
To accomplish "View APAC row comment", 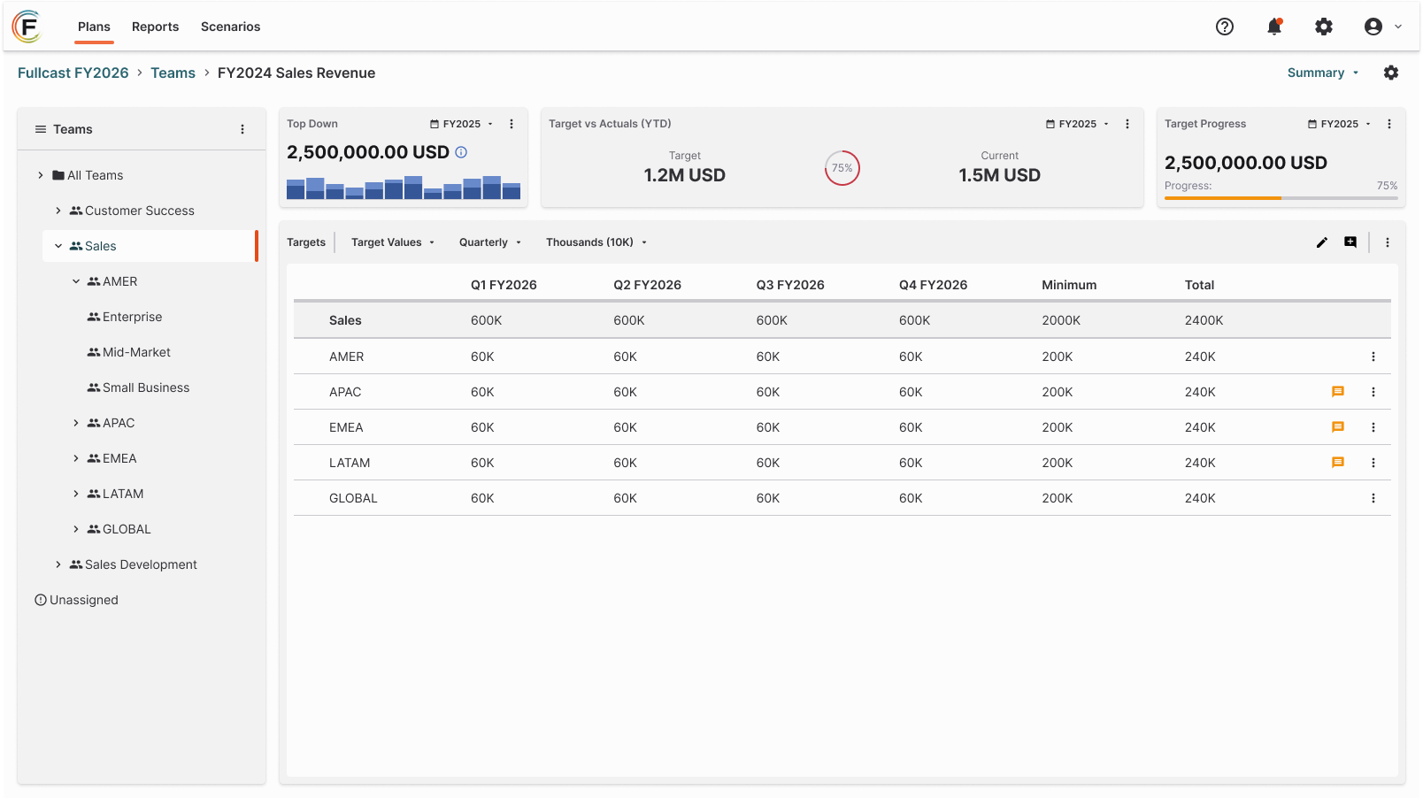I will tap(1338, 392).
